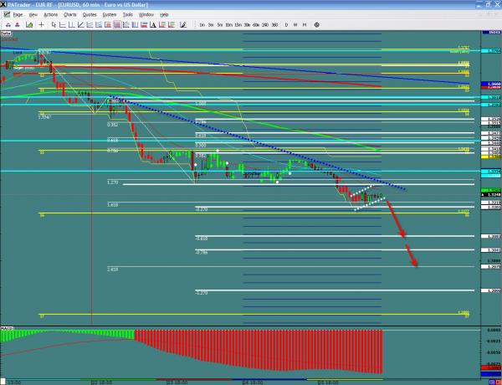Click the first icon in the toolbar
Viewport: 502px width, 385px height.
pyautogui.click(x=8, y=25)
